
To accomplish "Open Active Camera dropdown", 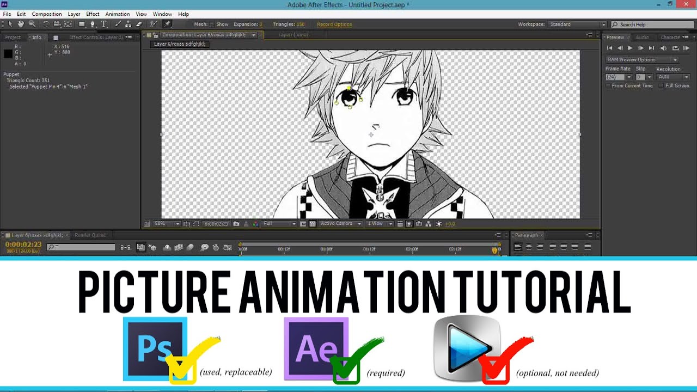I will (341, 224).
